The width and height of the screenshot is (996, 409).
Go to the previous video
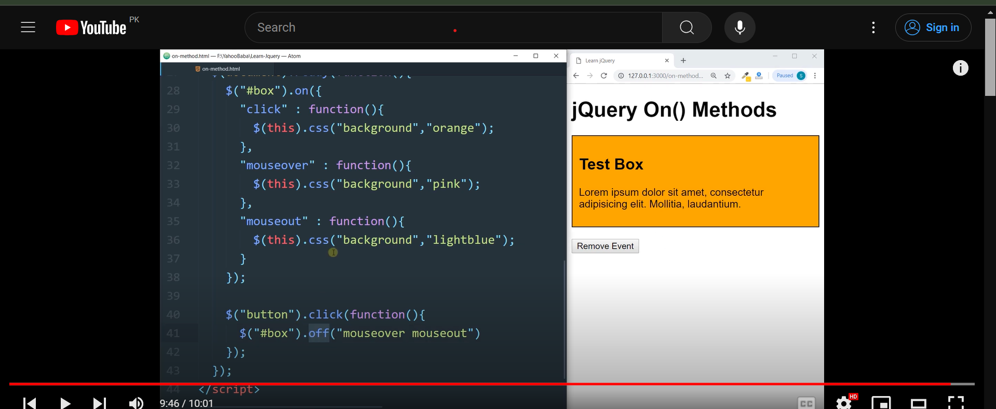pos(30,403)
